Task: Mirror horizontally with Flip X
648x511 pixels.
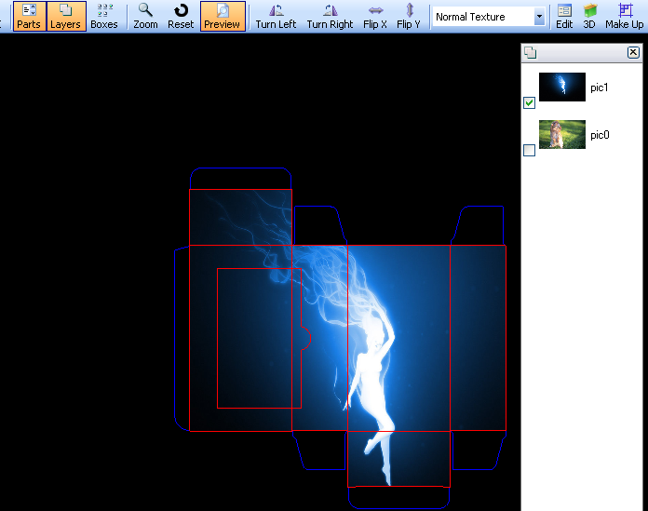Action: point(375,16)
